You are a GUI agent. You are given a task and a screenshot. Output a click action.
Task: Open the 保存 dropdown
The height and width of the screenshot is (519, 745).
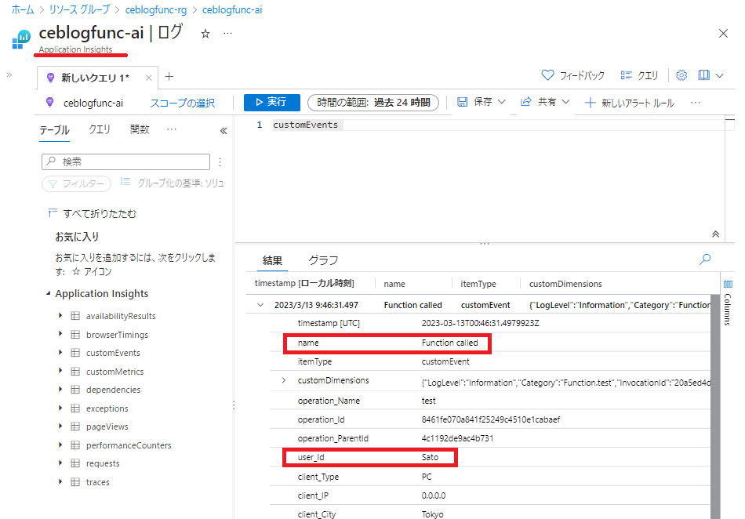(482, 102)
